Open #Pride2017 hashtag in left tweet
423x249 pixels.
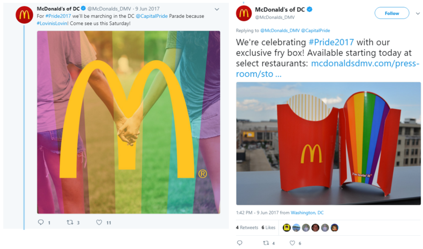coord(58,16)
